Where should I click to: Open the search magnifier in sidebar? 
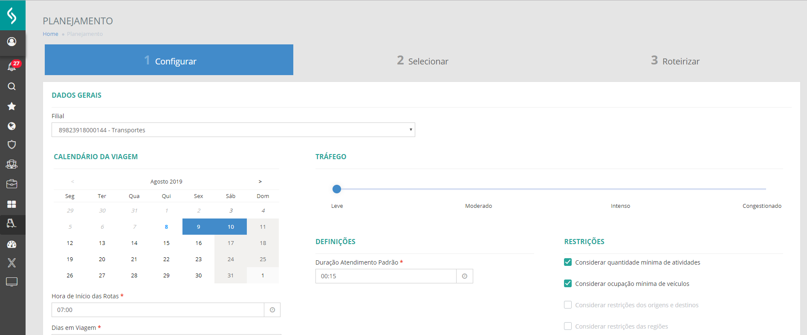click(12, 86)
